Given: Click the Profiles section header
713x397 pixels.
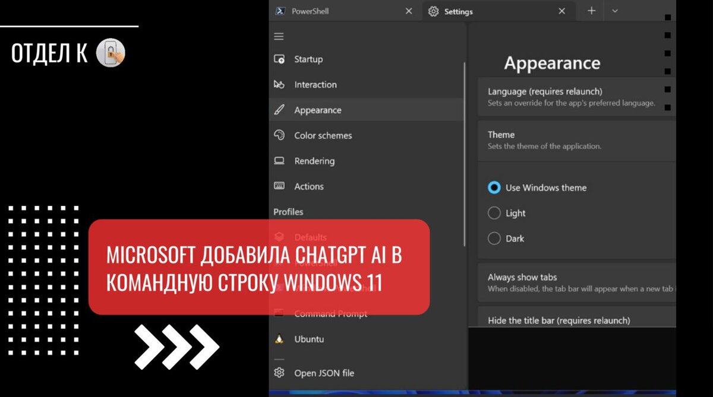Looking at the screenshot, I should (288, 212).
